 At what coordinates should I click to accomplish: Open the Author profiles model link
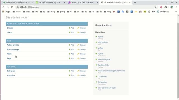[13, 45]
